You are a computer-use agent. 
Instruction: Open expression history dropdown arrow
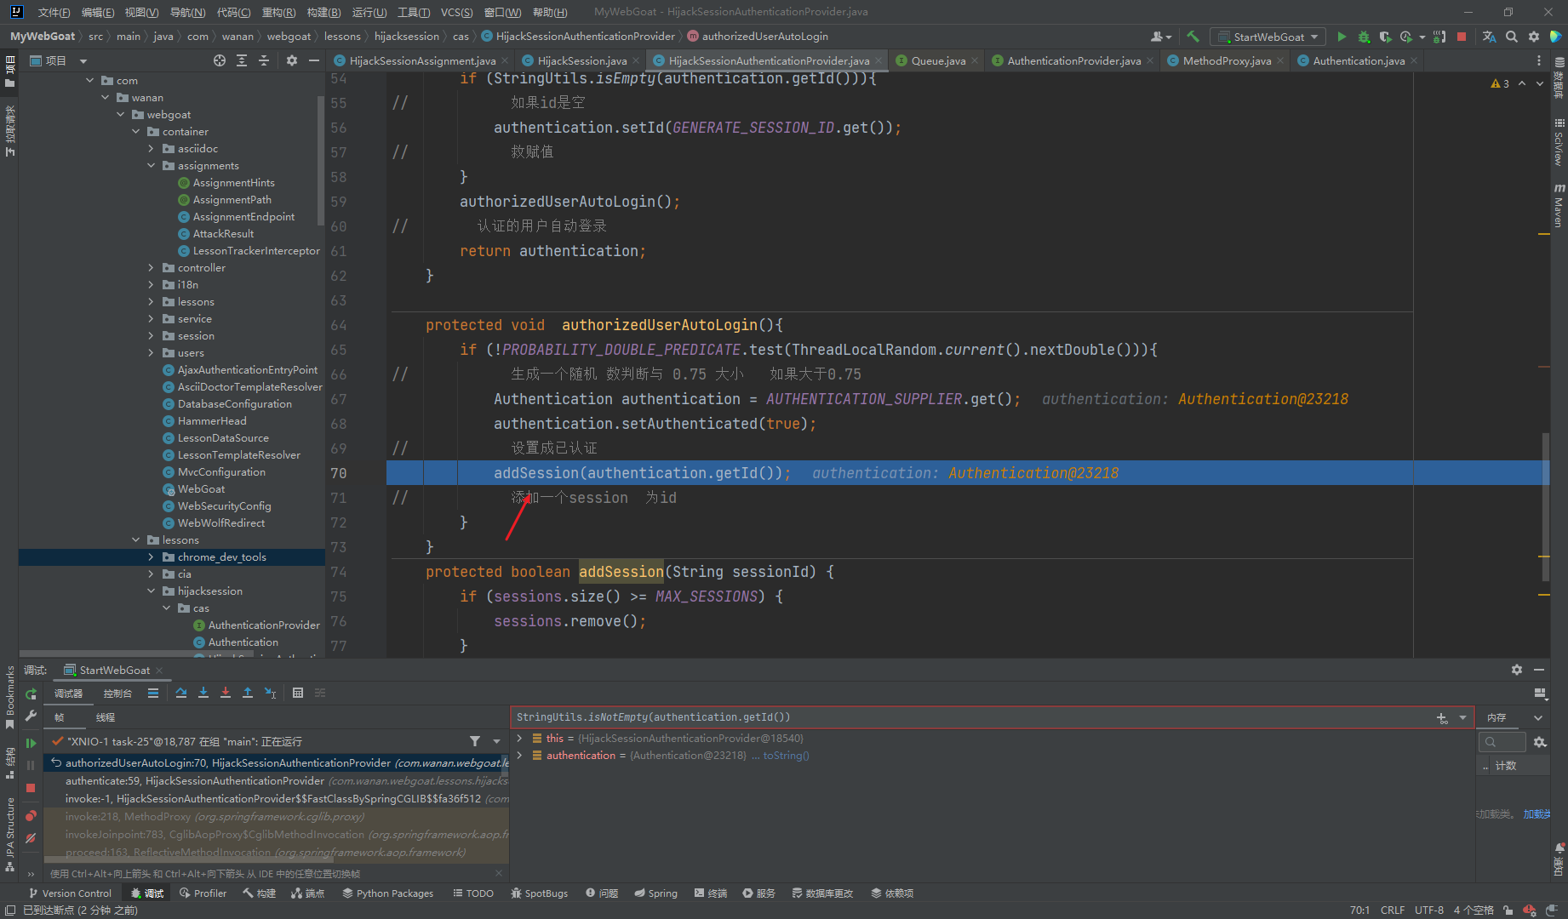[x=1462, y=718]
